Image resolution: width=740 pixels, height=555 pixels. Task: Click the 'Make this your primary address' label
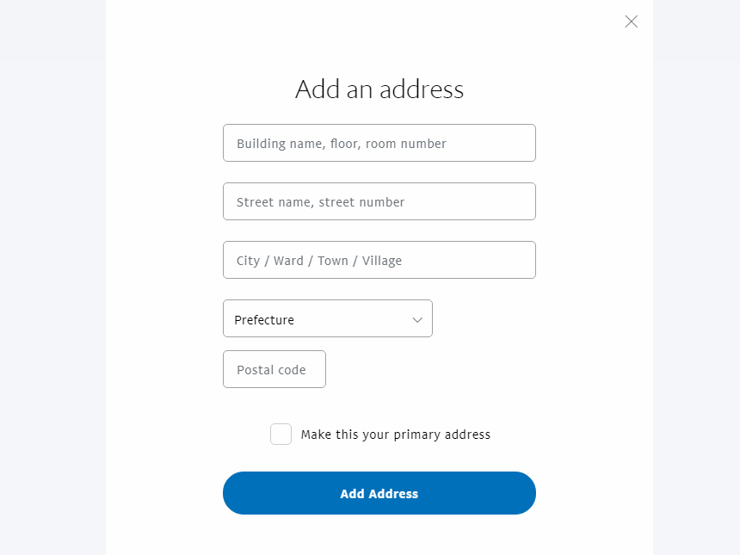click(x=395, y=435)
